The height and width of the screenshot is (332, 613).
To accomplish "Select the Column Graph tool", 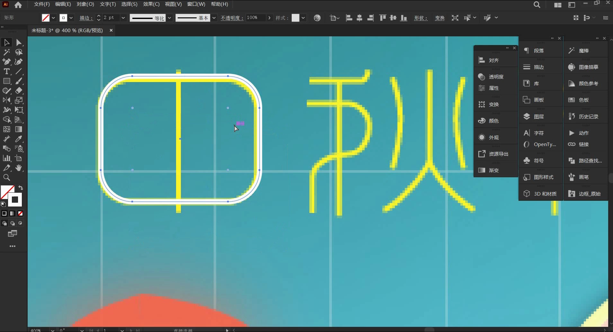I will point(6,158).
